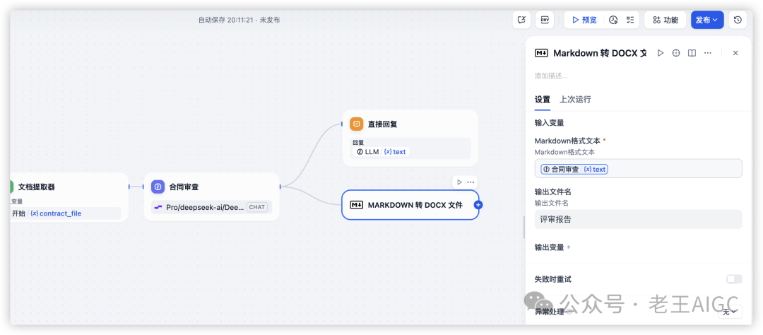Image resolution: width=763 pixels, height=335 pixels.
Task: Open the checklist icon beside run history
Action: (x=630, y=20)
